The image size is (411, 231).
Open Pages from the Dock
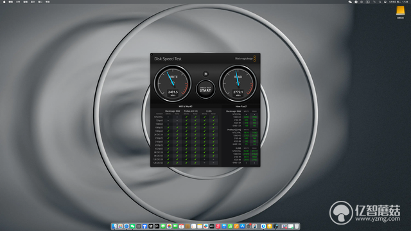(x=236, y=226)
